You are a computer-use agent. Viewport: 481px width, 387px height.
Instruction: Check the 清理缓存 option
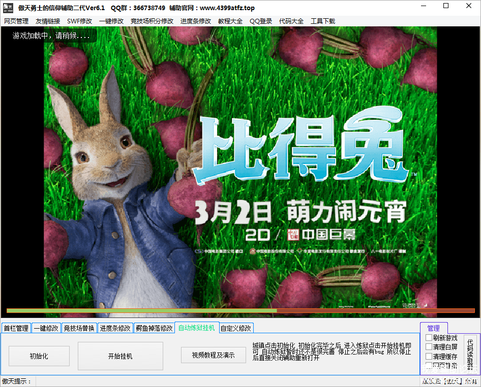[x=429, y=357]
